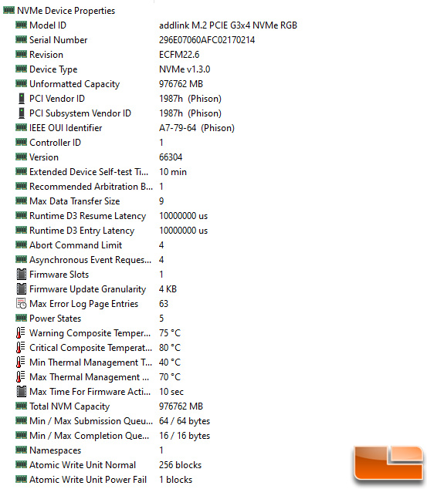Select the Atomic Write Unit Normal row
Viewport: 427px width, 489px height.
[108, 465]
